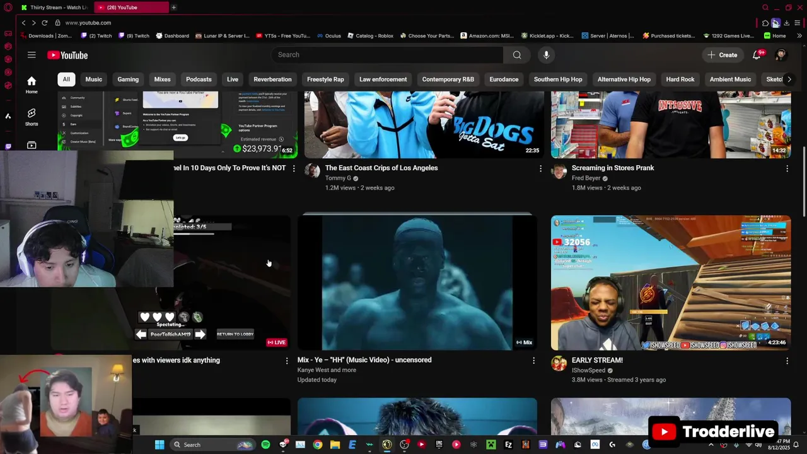807x454 pixels.
Task: Open the IShowSpeed Fortnite stream thumbnail
Action: [x=671, y=282]
